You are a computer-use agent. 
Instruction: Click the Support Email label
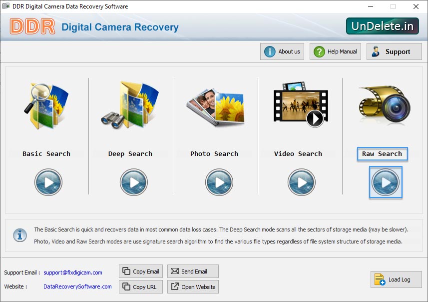22,272
